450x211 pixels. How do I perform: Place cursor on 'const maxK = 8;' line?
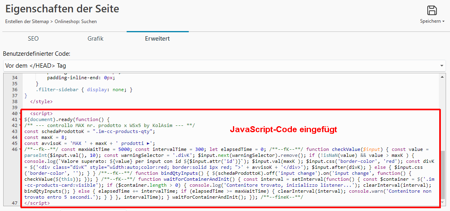pos(43,137)
